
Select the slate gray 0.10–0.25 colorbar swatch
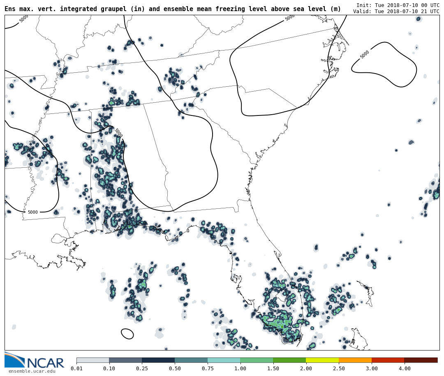coord(125,360)
